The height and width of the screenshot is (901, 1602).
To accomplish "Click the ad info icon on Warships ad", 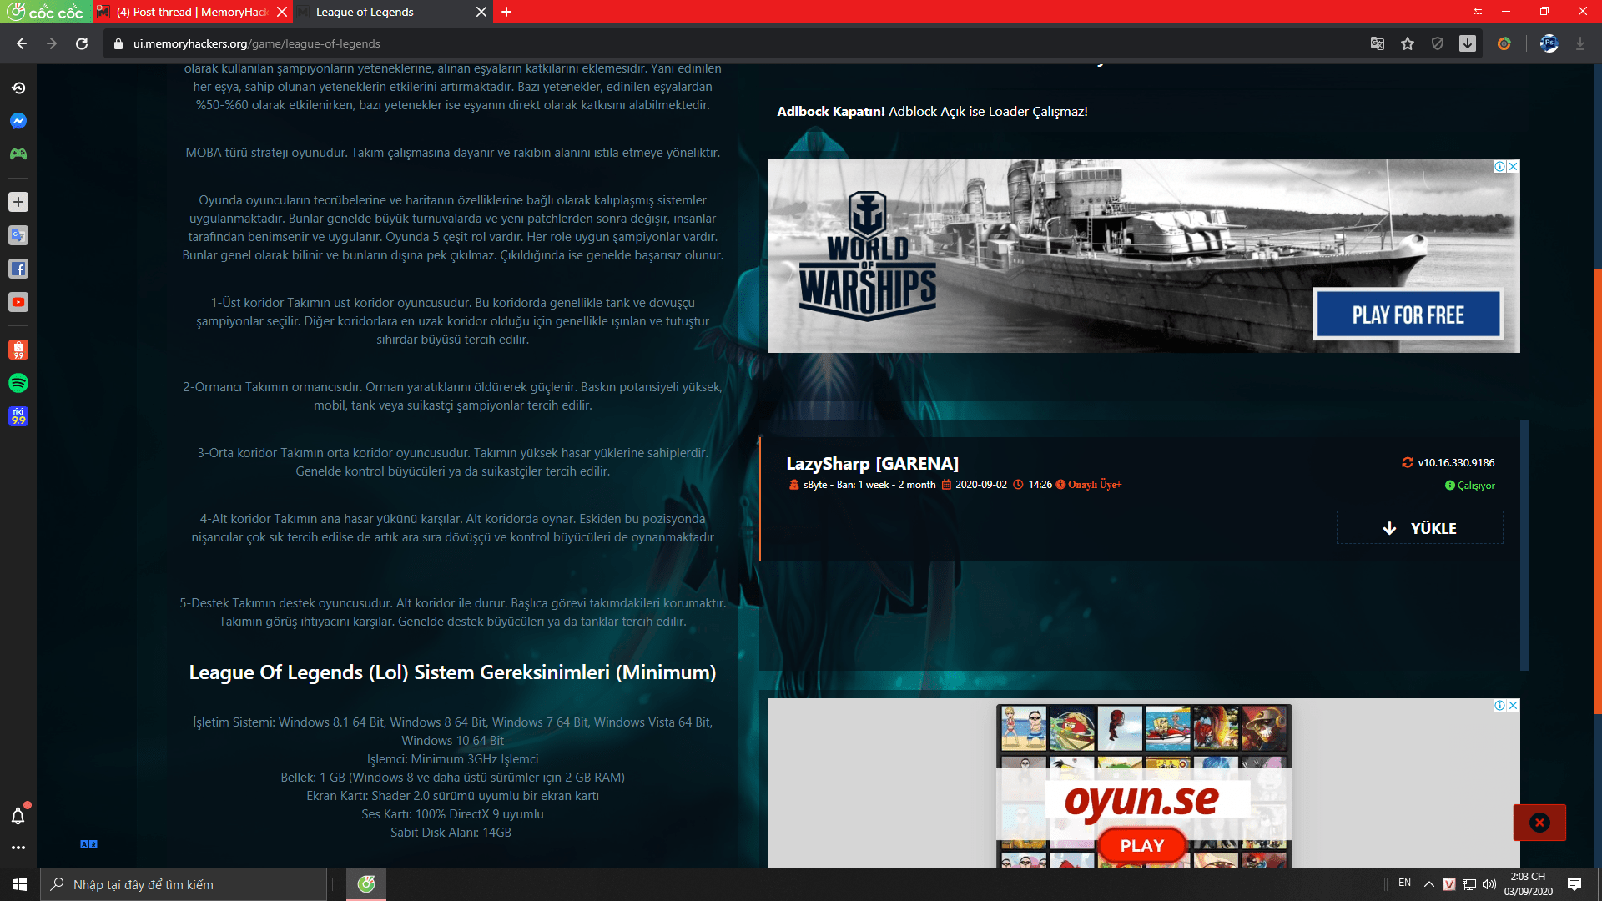I will click(1499, 167).
